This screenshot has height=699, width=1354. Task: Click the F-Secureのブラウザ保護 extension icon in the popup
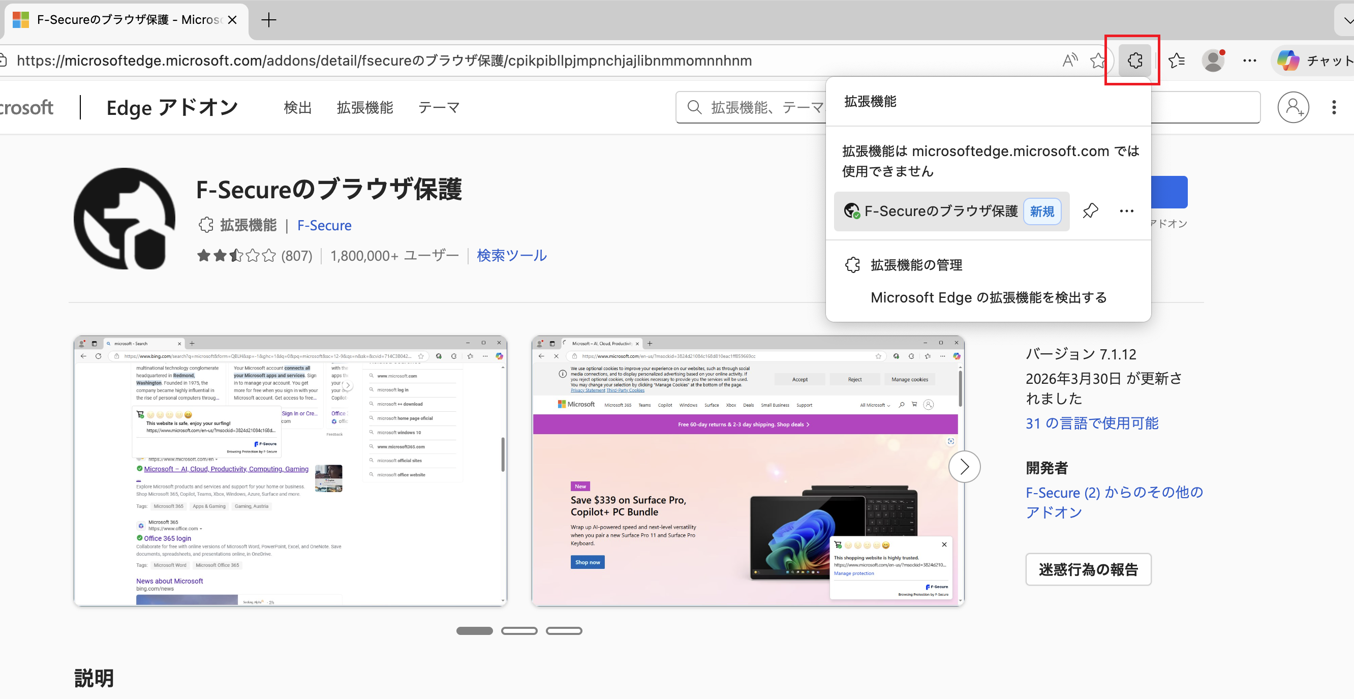(x=851, y=211)
